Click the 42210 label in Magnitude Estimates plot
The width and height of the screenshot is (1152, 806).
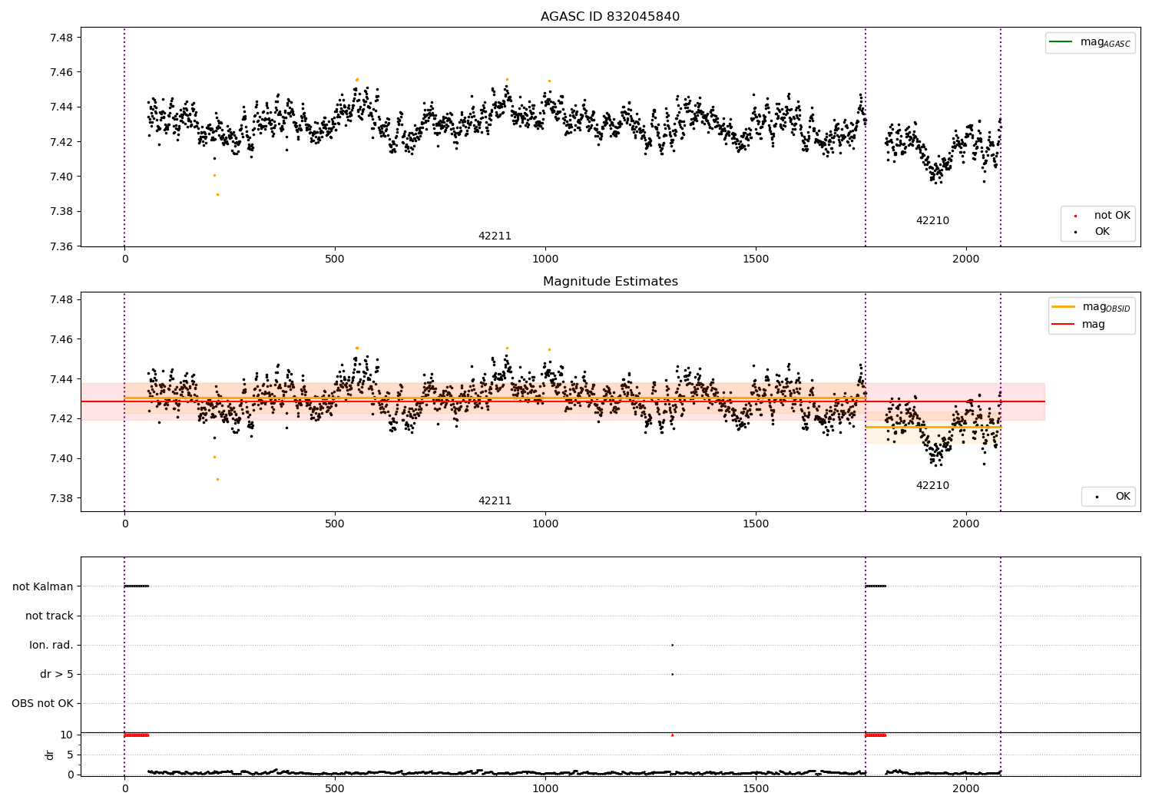click(932, 486)
